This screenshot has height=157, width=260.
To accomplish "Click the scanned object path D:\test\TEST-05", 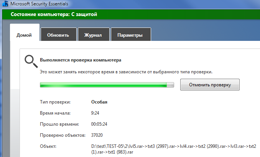I will (x=174, y=149).
